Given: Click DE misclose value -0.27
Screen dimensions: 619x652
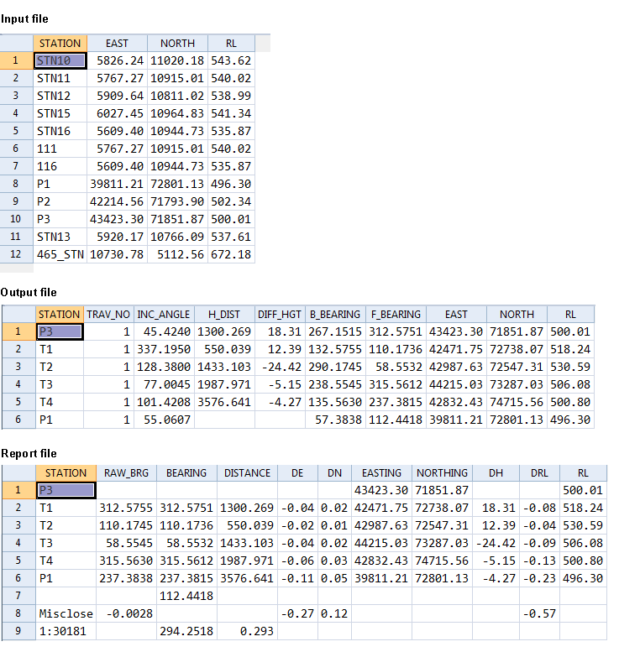Looking at the screenshot, I should point(297,613).
